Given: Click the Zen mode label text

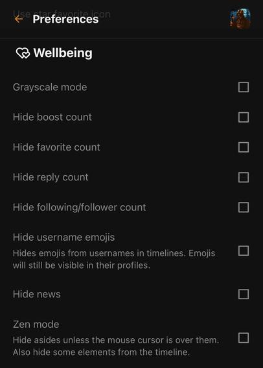Looking at the screenshot, I should [x=36, y=325].
